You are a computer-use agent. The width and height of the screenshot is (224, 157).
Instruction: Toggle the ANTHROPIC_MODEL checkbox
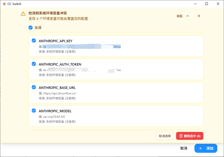(x=34, y=111)
